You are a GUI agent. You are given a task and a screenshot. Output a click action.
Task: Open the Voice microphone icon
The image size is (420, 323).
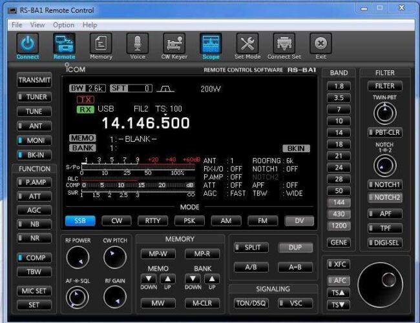(137, 43)
